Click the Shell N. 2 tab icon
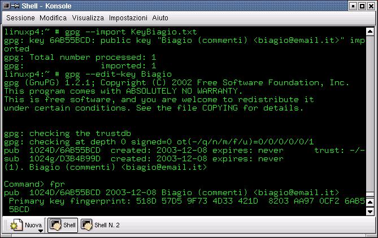The height and width of the screenshot is (238, 378). [x=86, y=226]
